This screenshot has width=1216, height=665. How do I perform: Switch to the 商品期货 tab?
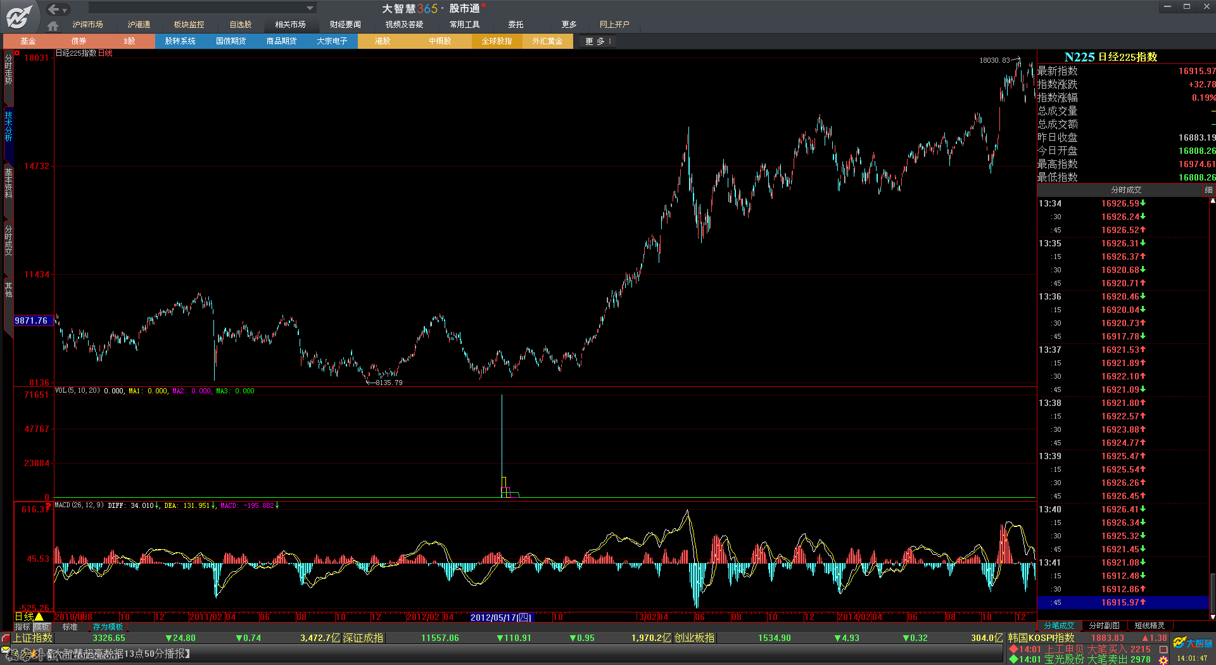(x=282, y=41)
